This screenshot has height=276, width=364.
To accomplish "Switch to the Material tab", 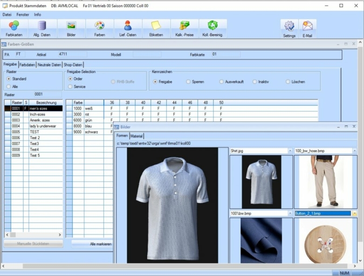I will (136, 136).
